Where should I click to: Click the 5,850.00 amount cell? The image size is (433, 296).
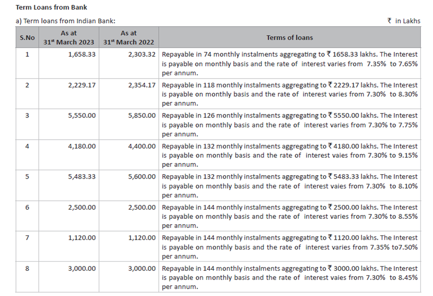pyautogui.click(x=142, y=116)
